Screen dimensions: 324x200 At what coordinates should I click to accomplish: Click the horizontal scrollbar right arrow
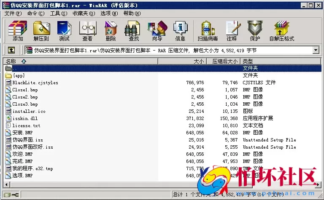318,185
